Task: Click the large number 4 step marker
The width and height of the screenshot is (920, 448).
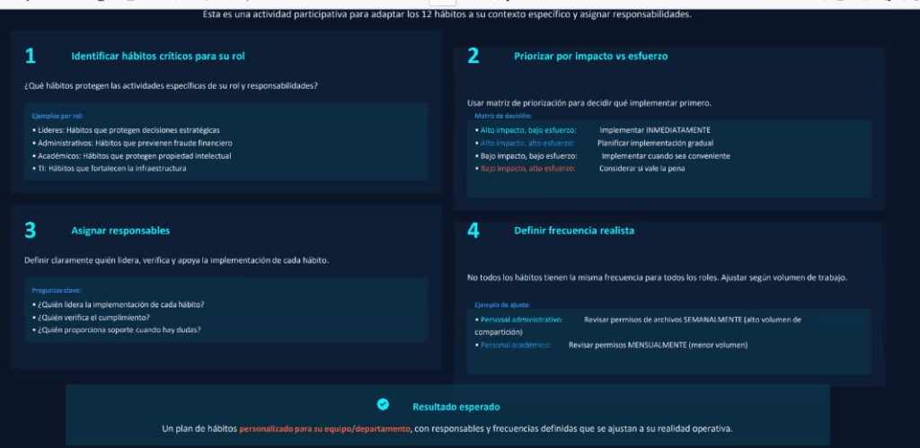Action: pos(473,231)
